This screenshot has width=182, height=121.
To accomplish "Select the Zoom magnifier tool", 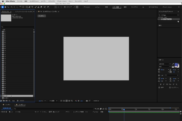I will coord(8,7).
